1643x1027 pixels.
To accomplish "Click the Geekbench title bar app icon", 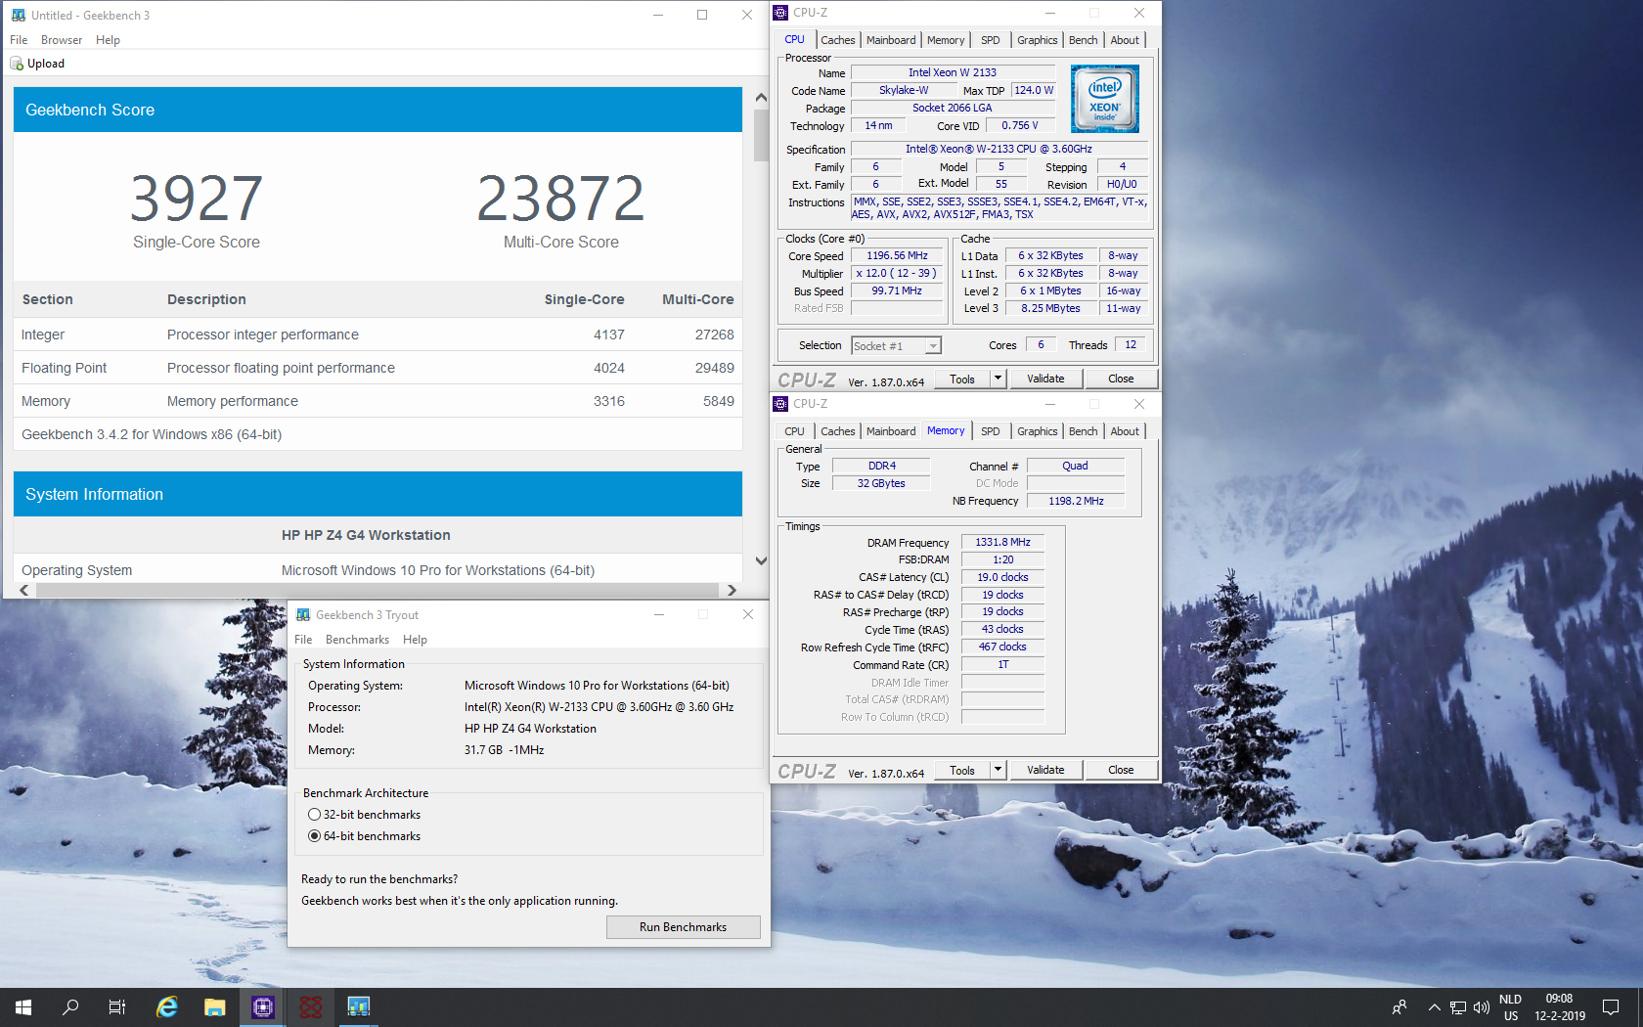I will pos(19,15).
